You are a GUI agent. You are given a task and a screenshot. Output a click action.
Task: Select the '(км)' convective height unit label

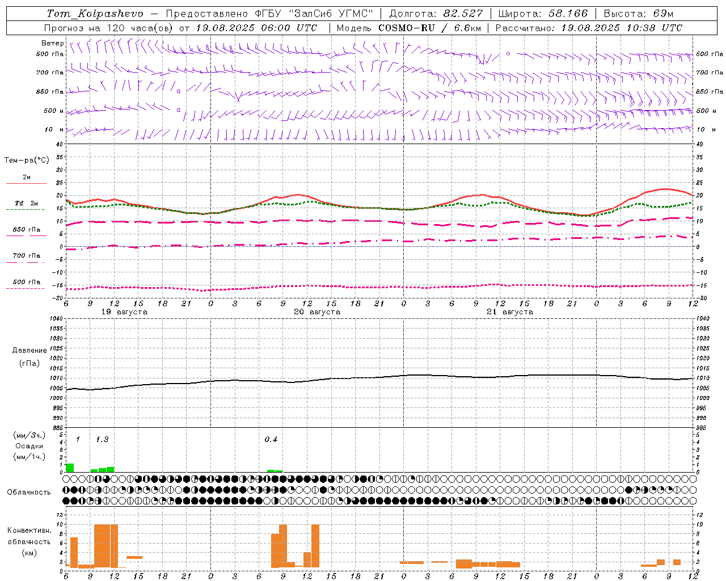click(29, 553)
